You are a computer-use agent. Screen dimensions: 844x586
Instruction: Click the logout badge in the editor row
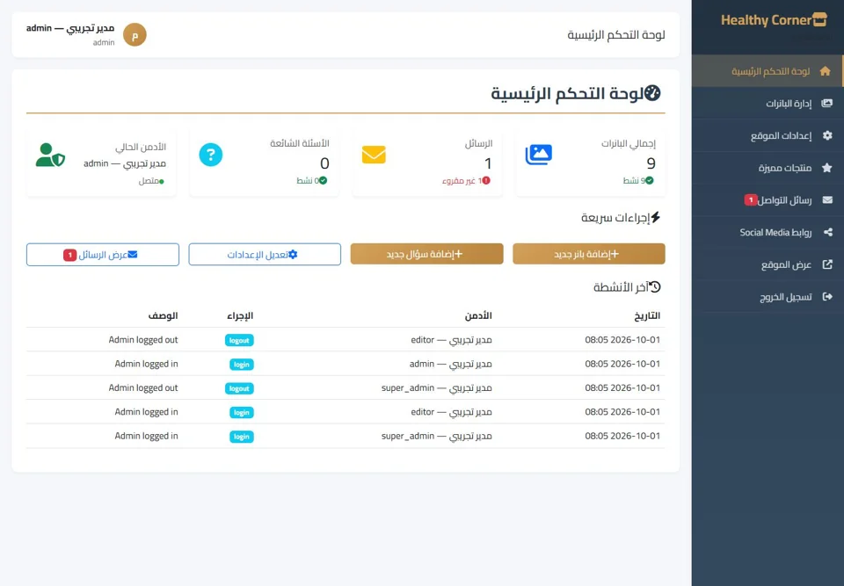(x=239, y=340)
